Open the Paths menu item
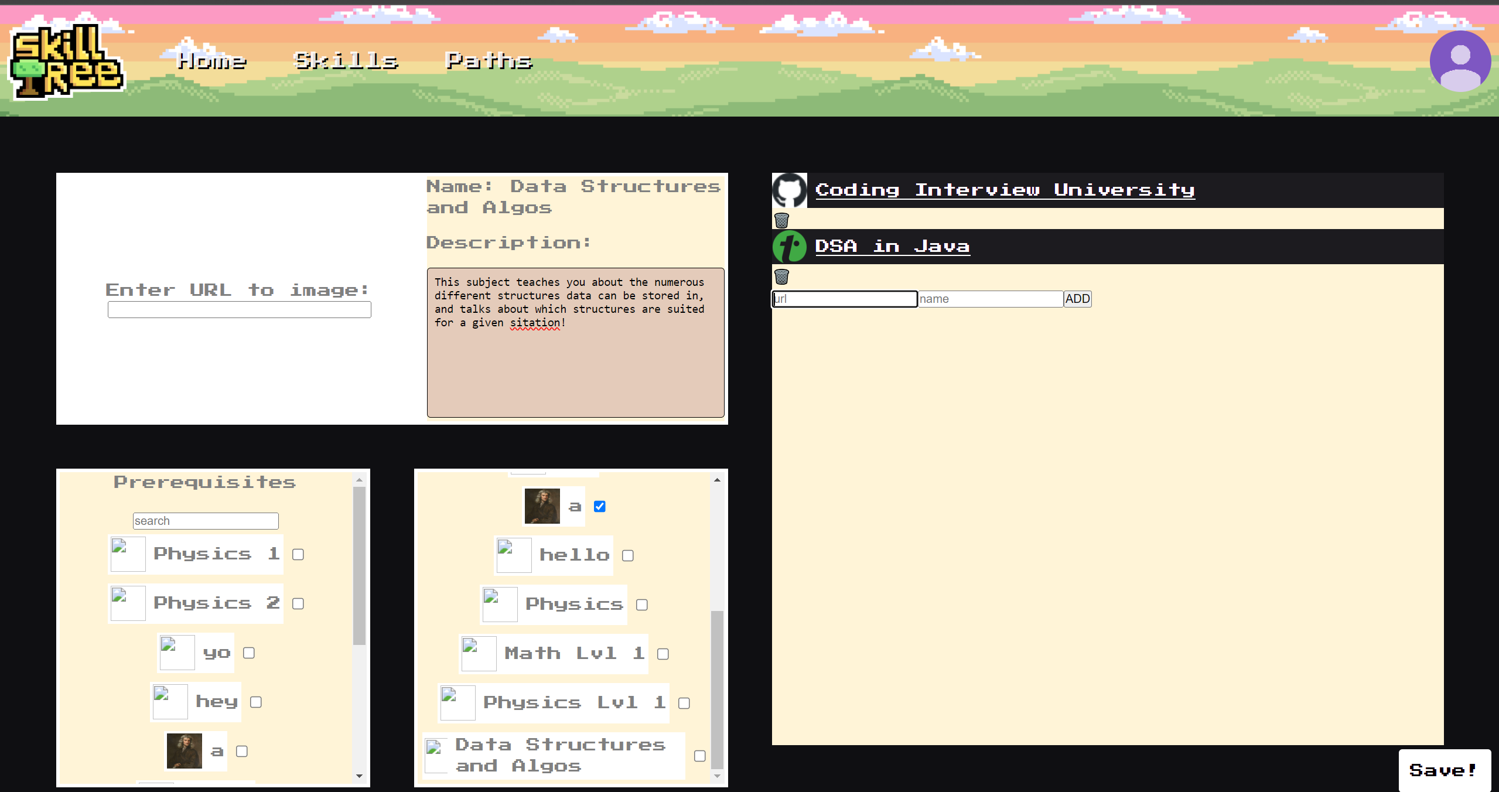This screenshot has width=1499, height=792. coord(489,61)
